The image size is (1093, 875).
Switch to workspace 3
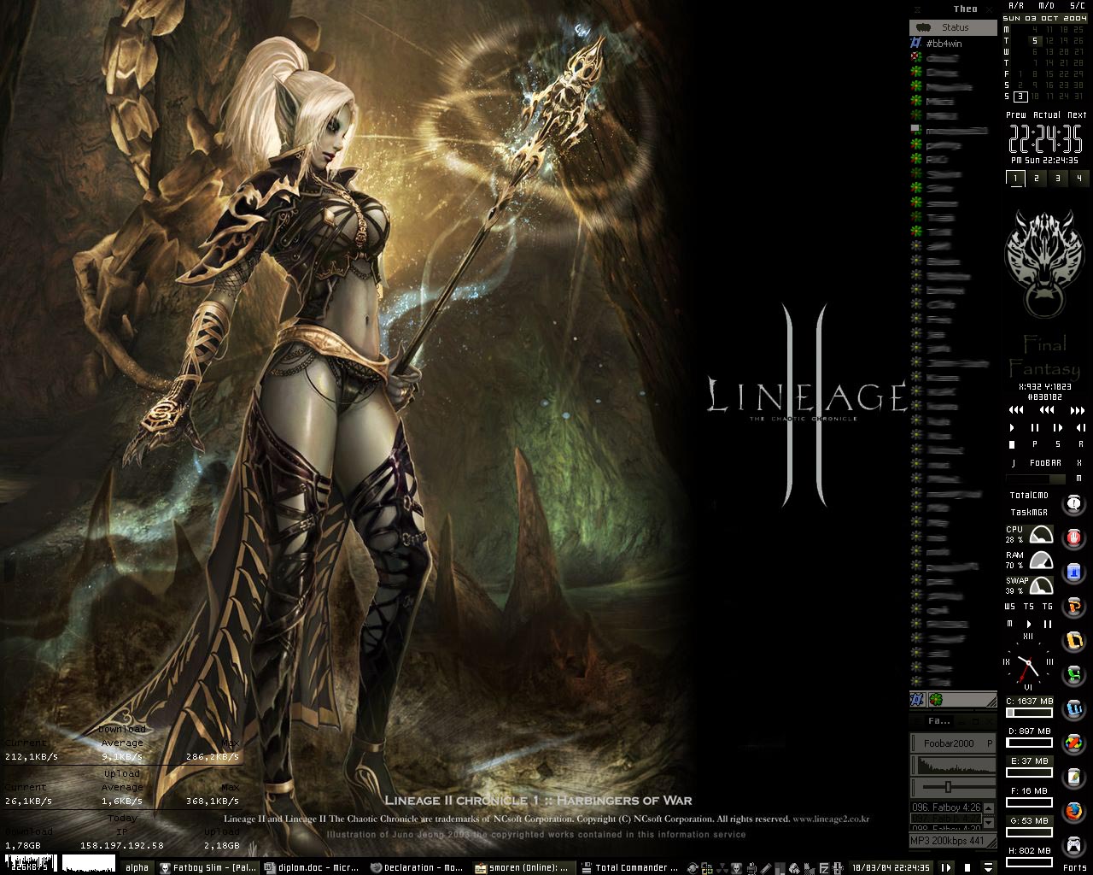coord(1058,179)
